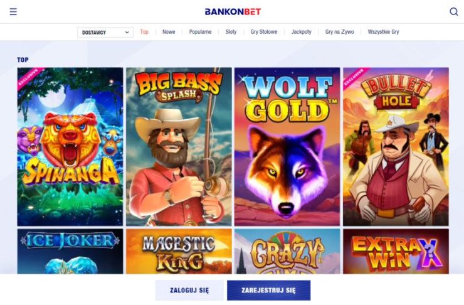Go to the Sloty category
Viewport: 464px width, 305px height.
click(231, 31)
